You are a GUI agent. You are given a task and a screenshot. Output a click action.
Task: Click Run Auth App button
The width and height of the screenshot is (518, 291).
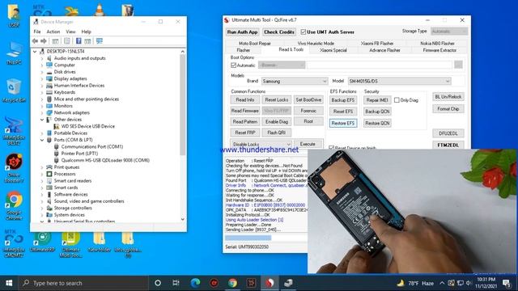pyautogui.click(x=242, y=32)
